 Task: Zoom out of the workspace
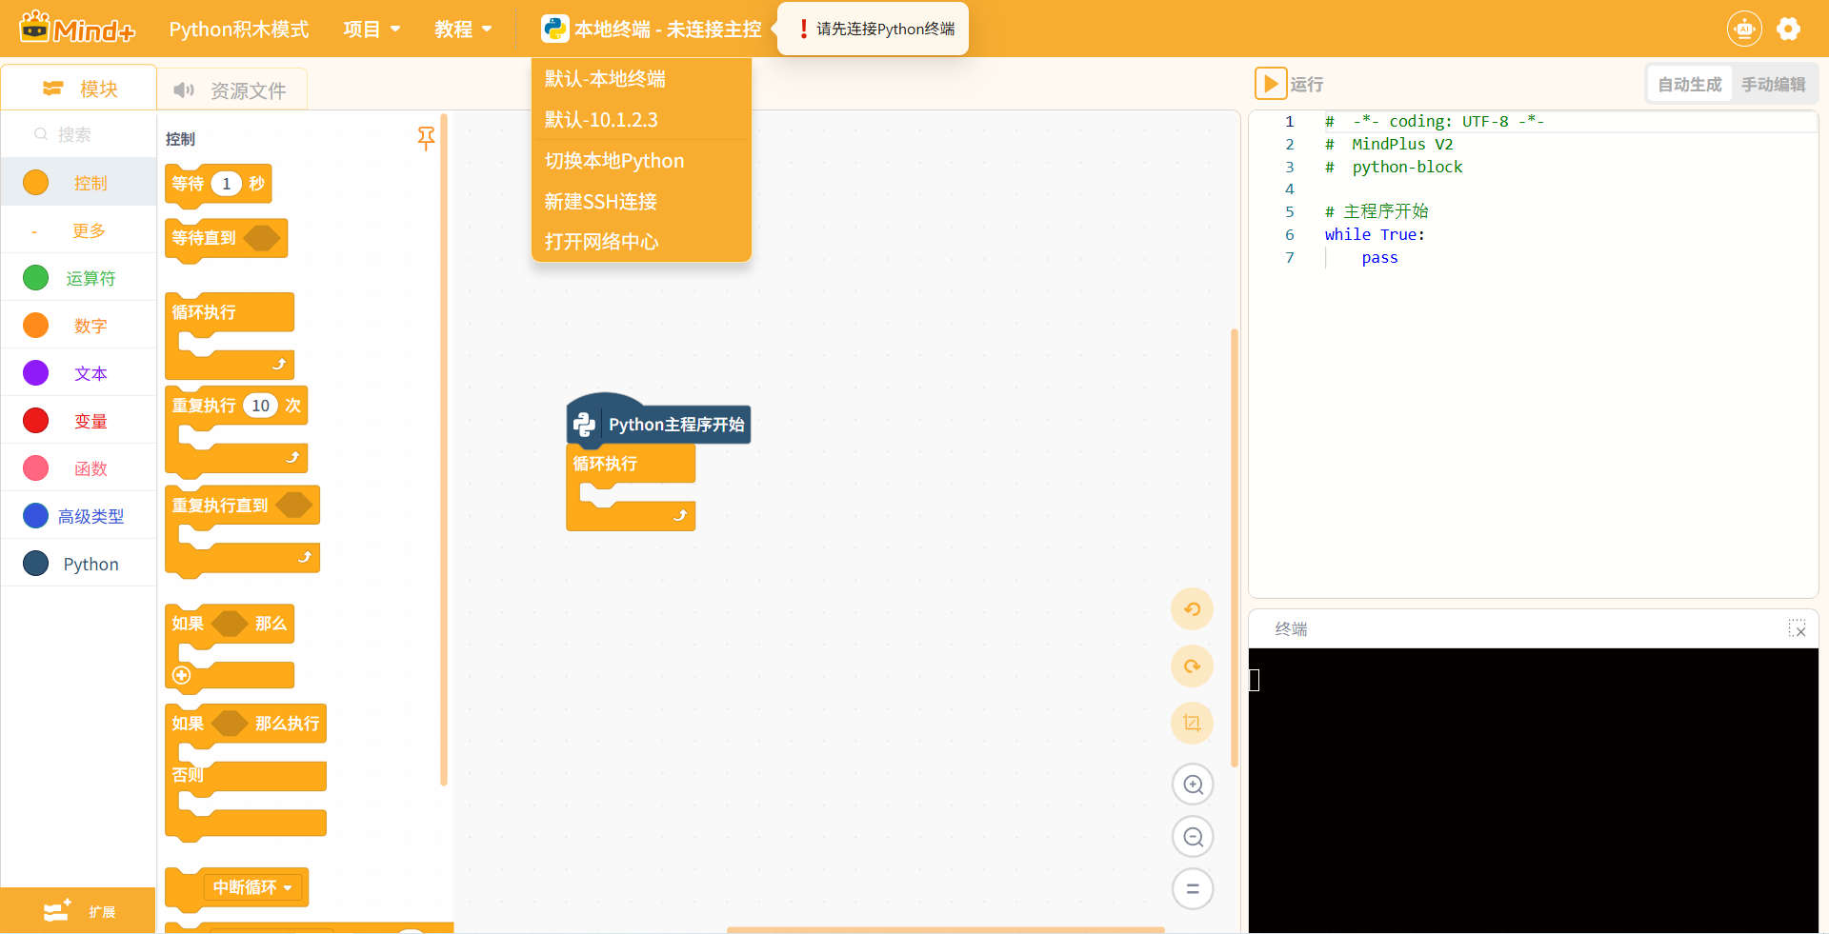(1193, 837)
